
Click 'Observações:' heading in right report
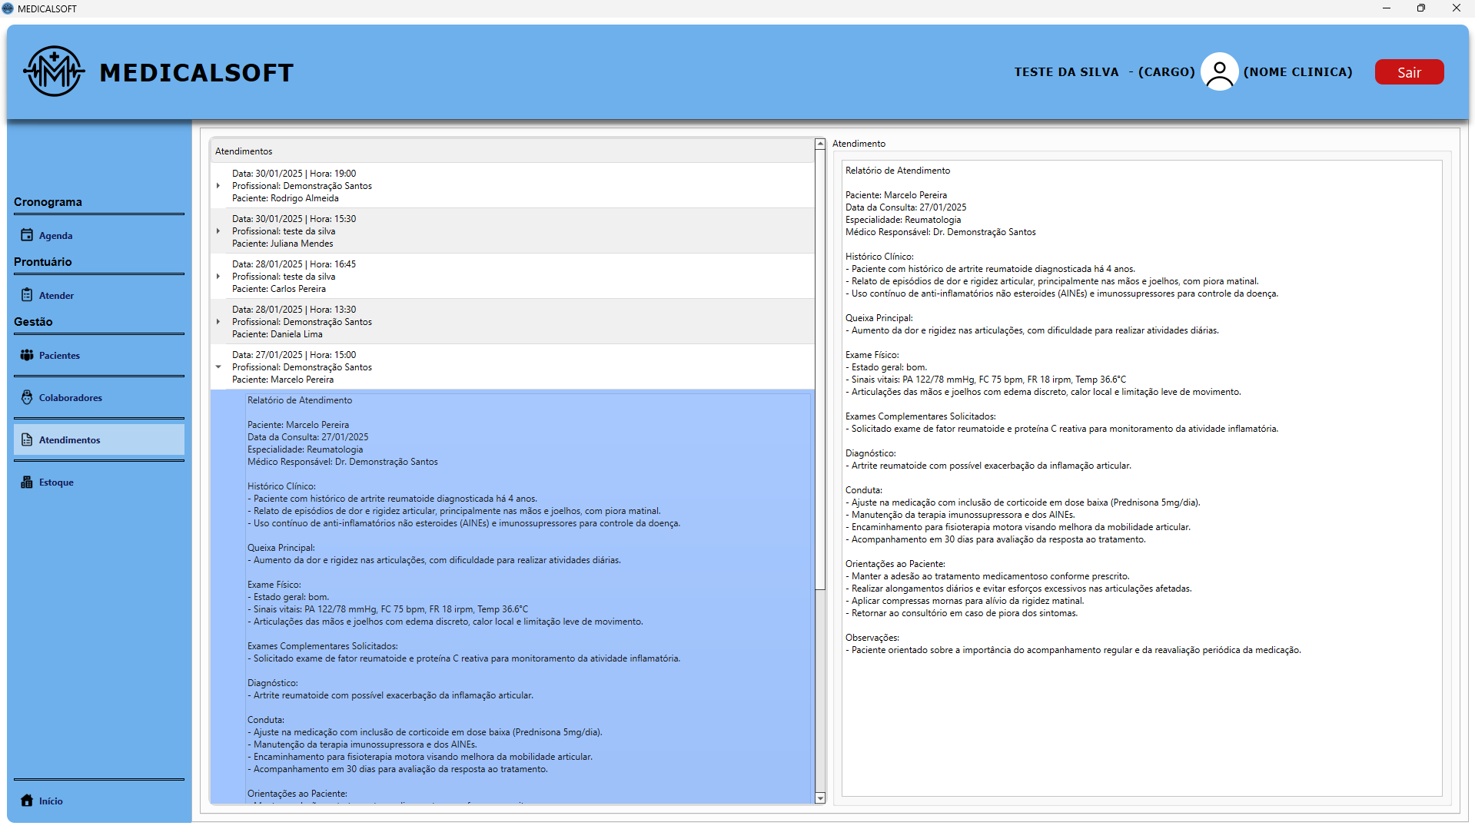click(x=872, y=638)
